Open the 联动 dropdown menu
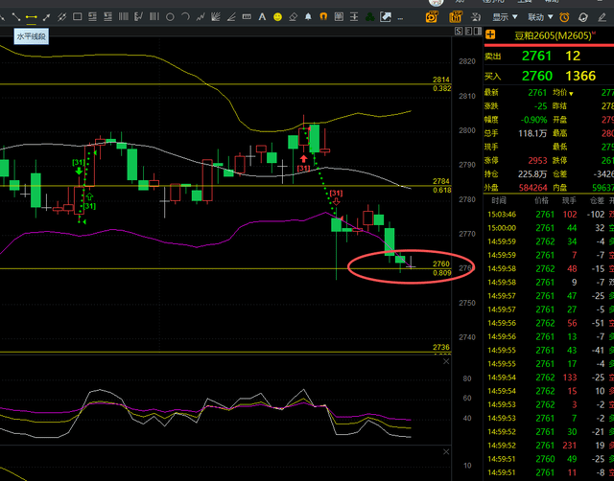The width and height of the screenshot is (614, 481). pos(540,17)
